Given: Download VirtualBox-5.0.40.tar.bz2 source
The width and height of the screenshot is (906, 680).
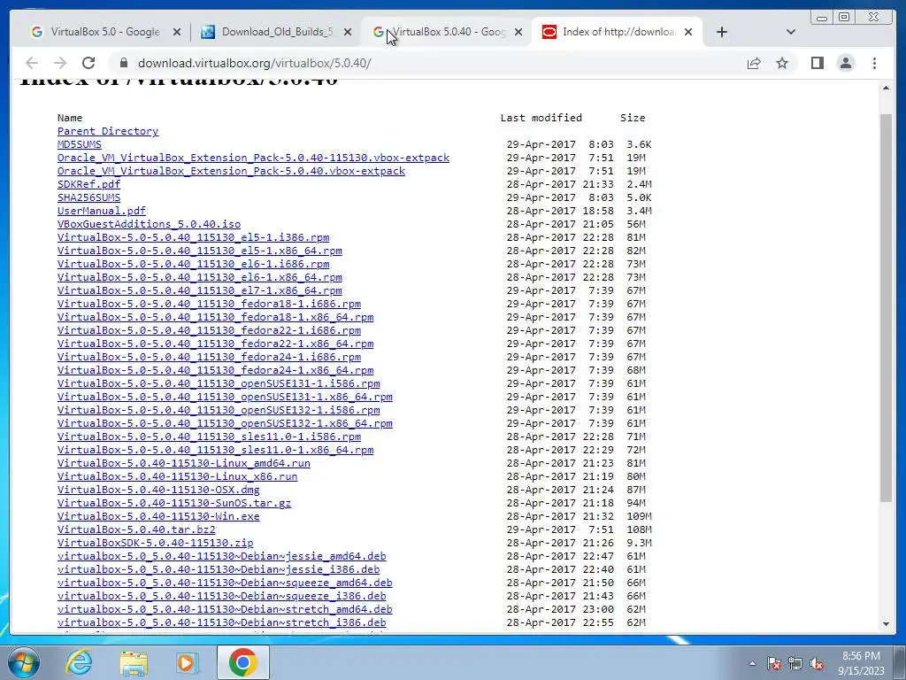Looking at the screenshot, I should click(x=136, y=530).
